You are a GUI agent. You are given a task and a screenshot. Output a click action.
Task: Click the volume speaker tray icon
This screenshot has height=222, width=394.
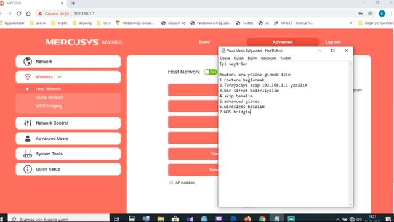360,220
